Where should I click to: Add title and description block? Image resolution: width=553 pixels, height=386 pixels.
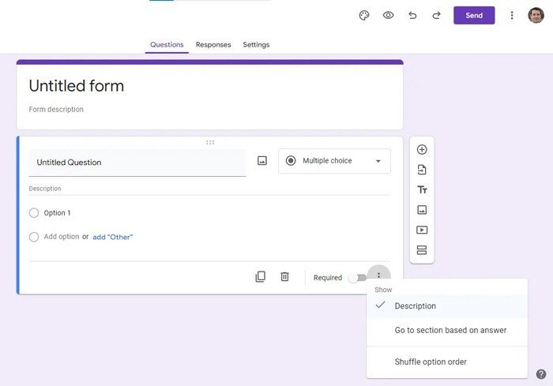click(422, 190)
